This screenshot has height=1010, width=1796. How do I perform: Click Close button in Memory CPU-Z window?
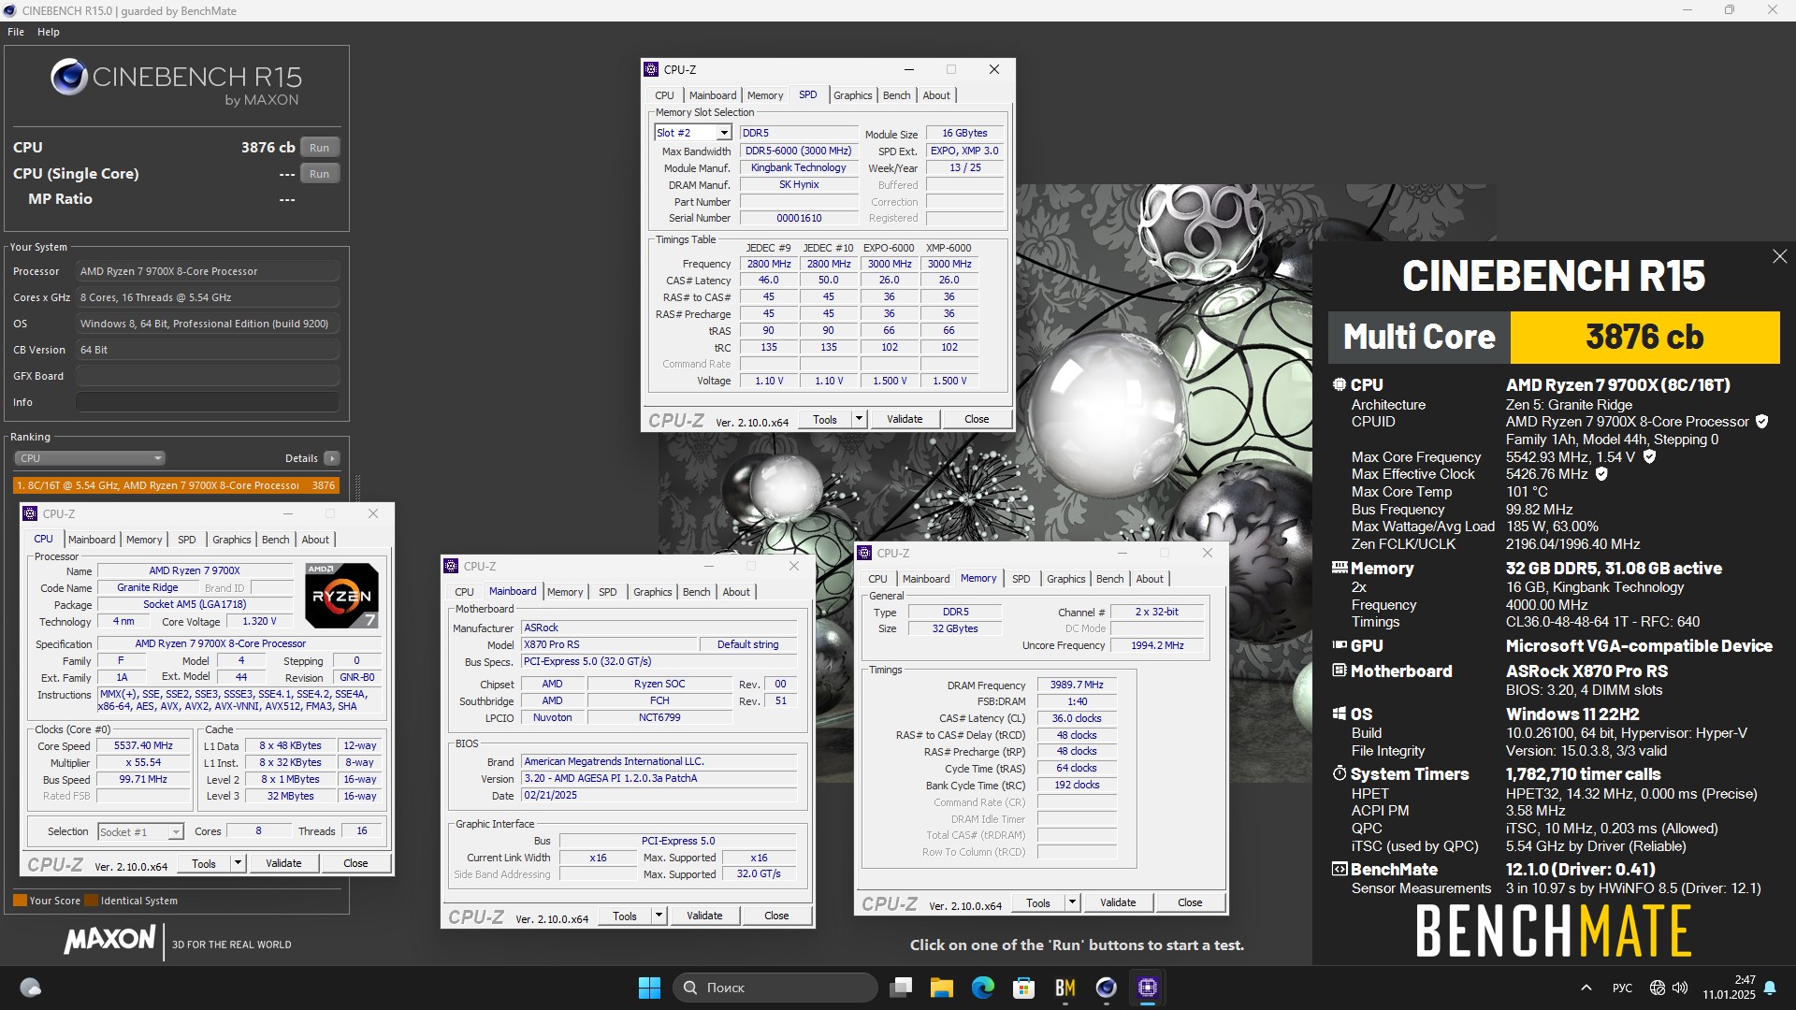[x=1190, y=902]
